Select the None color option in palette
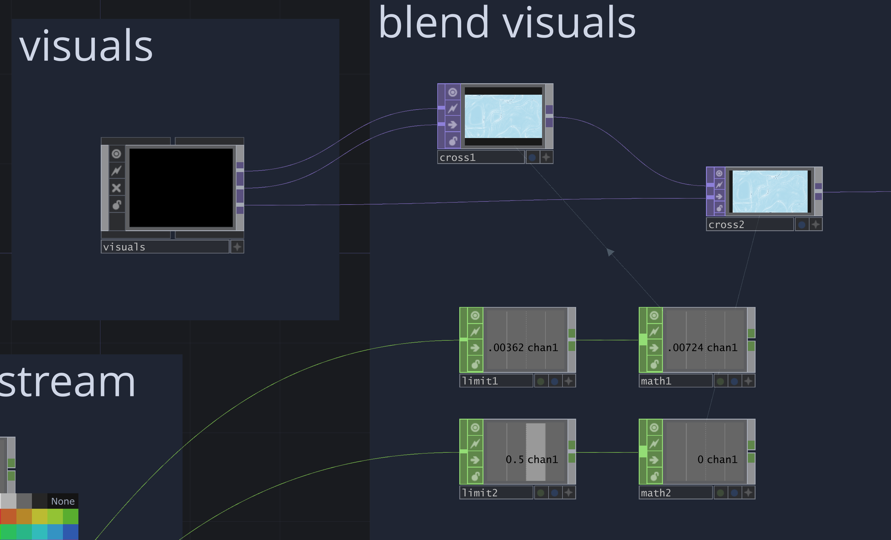Image resolution: width=891 pixels, height=540 pixels. pos(63,501)
